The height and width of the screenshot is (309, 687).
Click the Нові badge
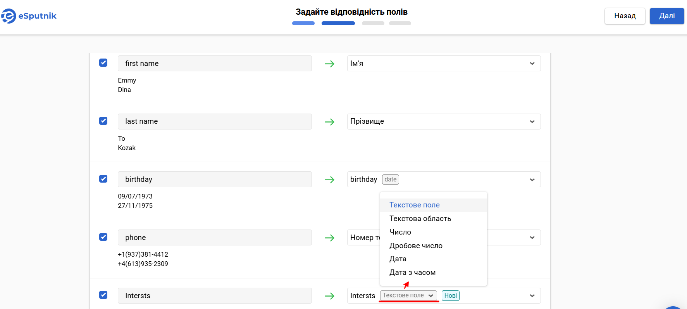click(x=451, y=295)
